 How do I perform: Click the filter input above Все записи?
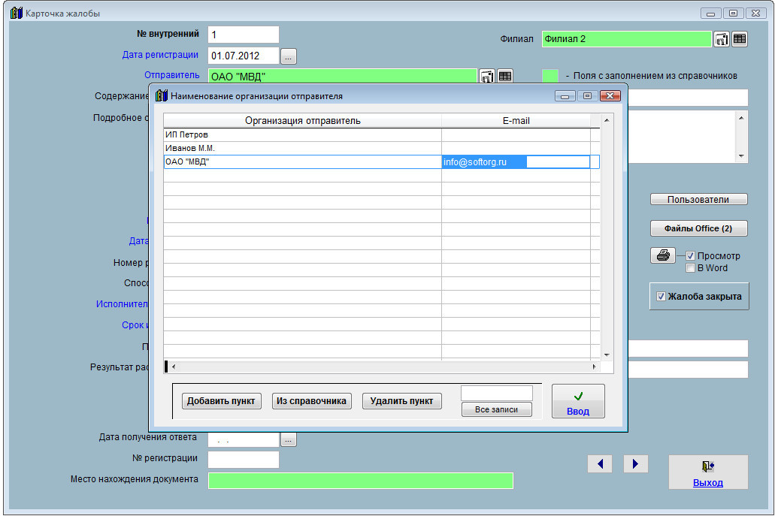coord(497,393)
